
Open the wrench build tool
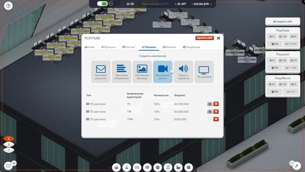[296, 166]
